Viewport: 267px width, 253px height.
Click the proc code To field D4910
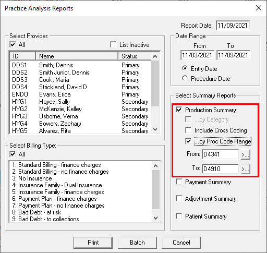(220, 169)
